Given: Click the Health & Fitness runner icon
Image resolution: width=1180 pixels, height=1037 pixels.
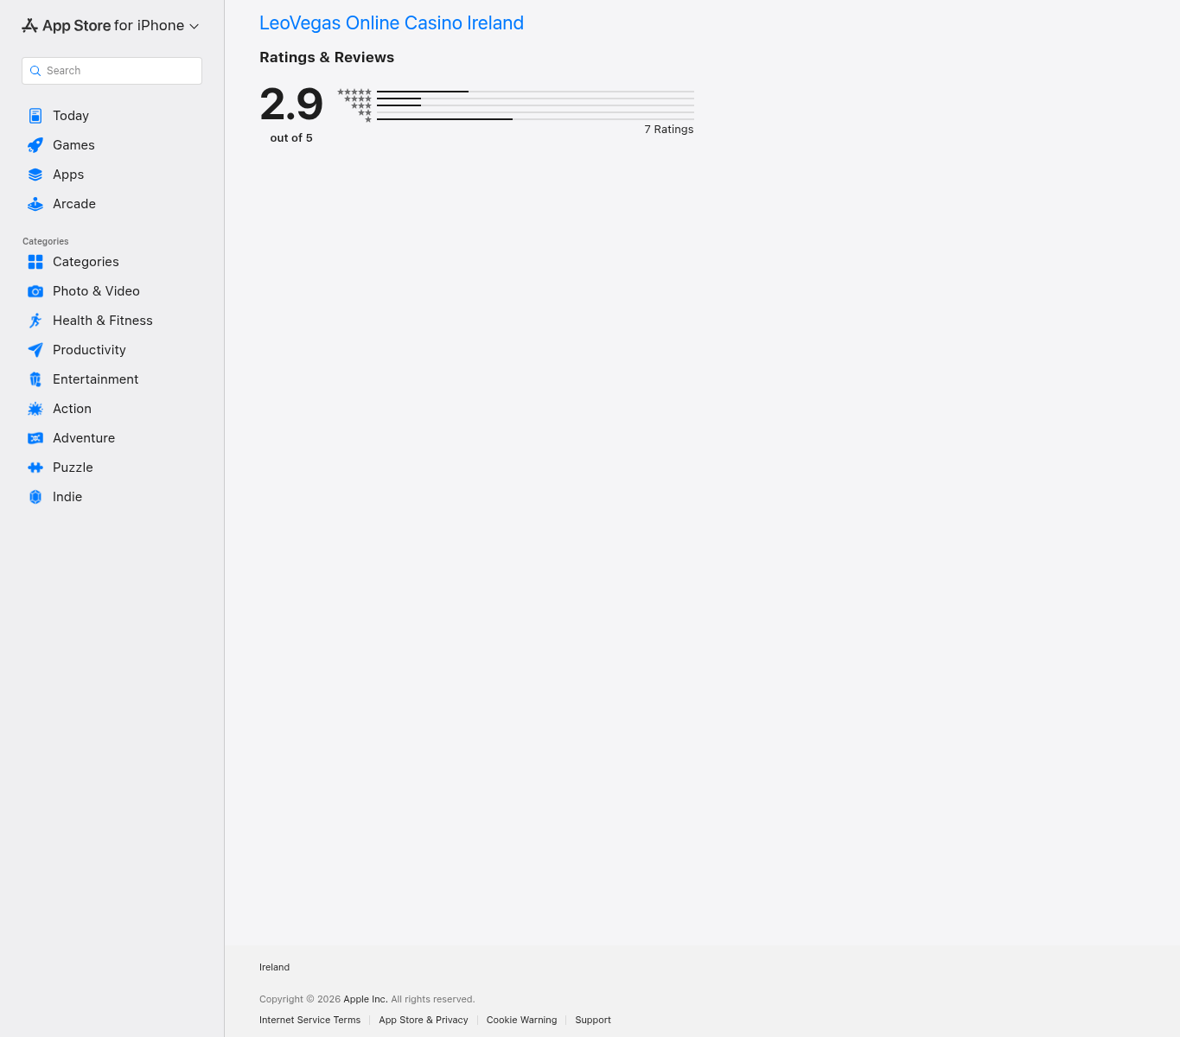Looking at the screenshot, I should pyautogui.click(x=35, y=321).
